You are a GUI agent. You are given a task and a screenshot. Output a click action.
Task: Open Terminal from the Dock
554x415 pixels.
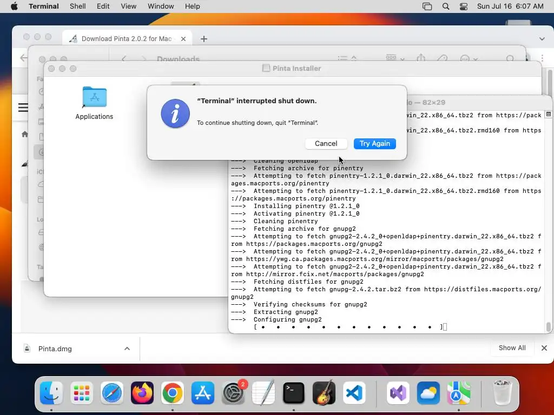click(294, 393)
